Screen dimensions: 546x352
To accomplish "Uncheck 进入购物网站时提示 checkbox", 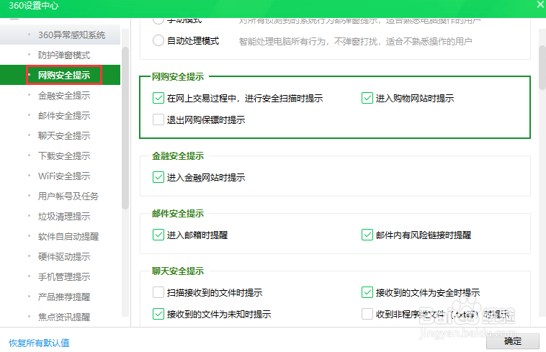I will click(367, 98).
